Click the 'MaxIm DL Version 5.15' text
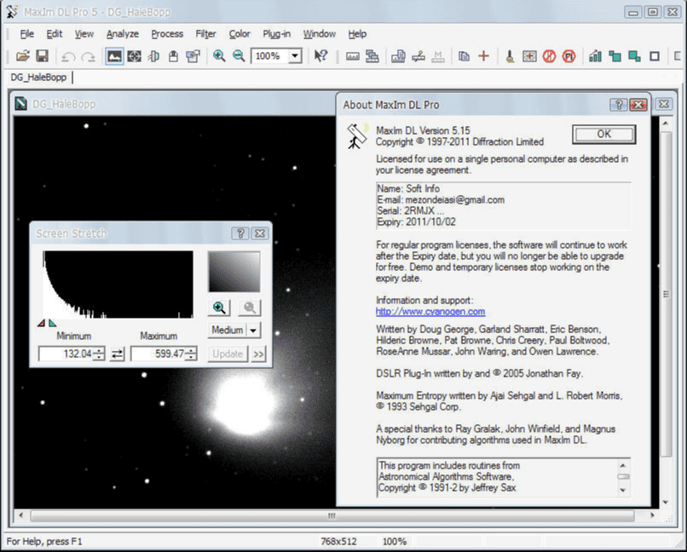The width and height of the screenshot is (687, 552). [423, 130]
